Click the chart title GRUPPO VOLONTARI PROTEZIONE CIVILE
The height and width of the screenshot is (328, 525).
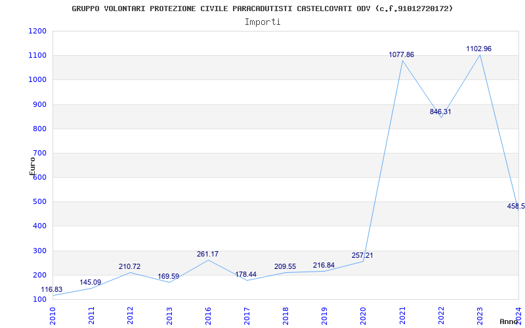tap(262, 9)
